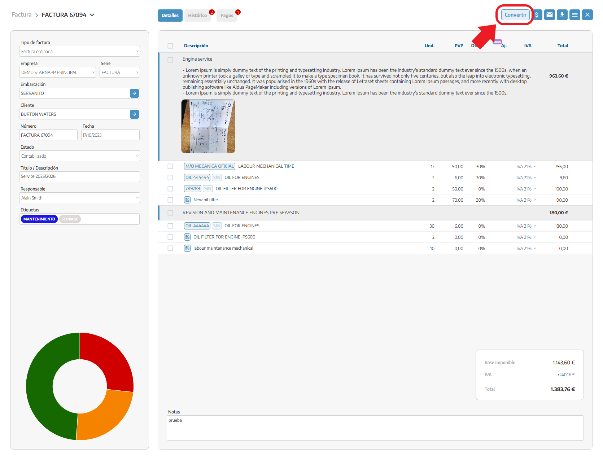Screen dimensions: 603x460
Task: Switch to the Histórico tab
Action: pos(197,16)
